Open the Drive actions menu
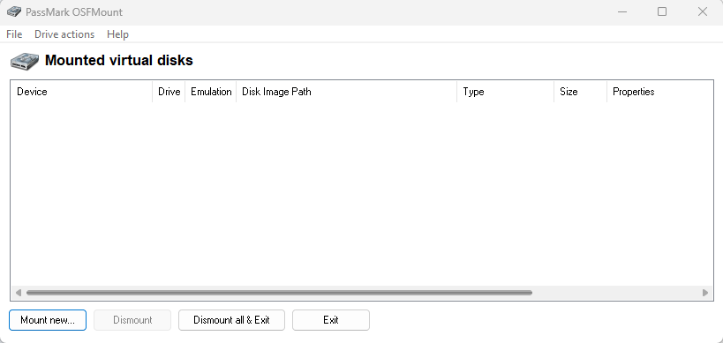The height and width of the screenshot is (343, 723). (x=64, y=34)
